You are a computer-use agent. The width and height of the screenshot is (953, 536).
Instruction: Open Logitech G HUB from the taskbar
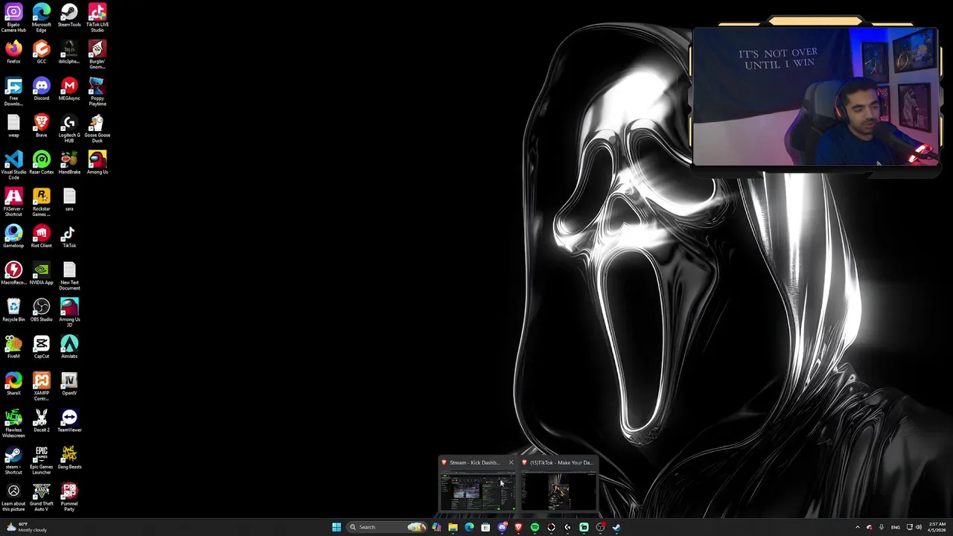(567, 527)
